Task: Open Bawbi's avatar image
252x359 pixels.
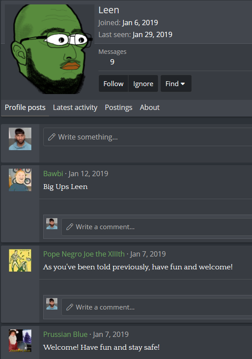Action: (20, 180)
